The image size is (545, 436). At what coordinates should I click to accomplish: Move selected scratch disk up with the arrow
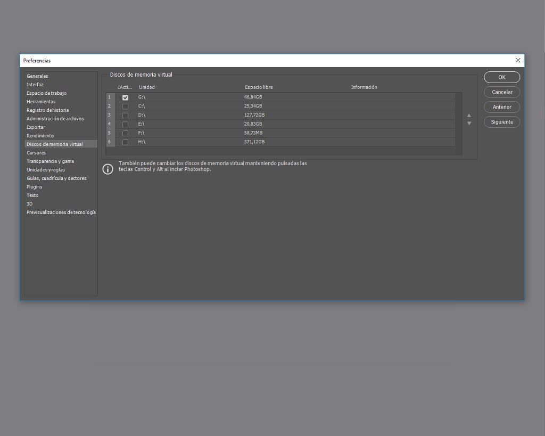[x=469, y=116]
